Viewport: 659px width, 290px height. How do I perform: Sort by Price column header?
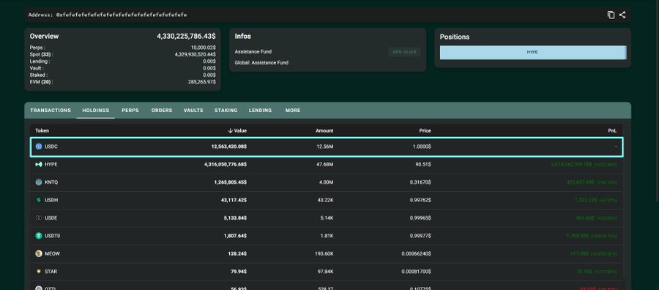(425, 130)
